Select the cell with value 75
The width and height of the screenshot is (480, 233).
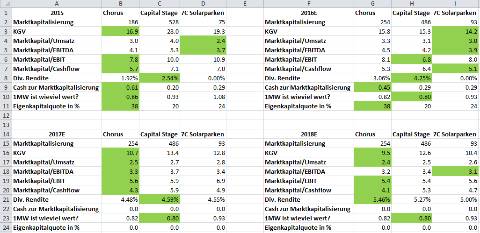pos(203,22)
